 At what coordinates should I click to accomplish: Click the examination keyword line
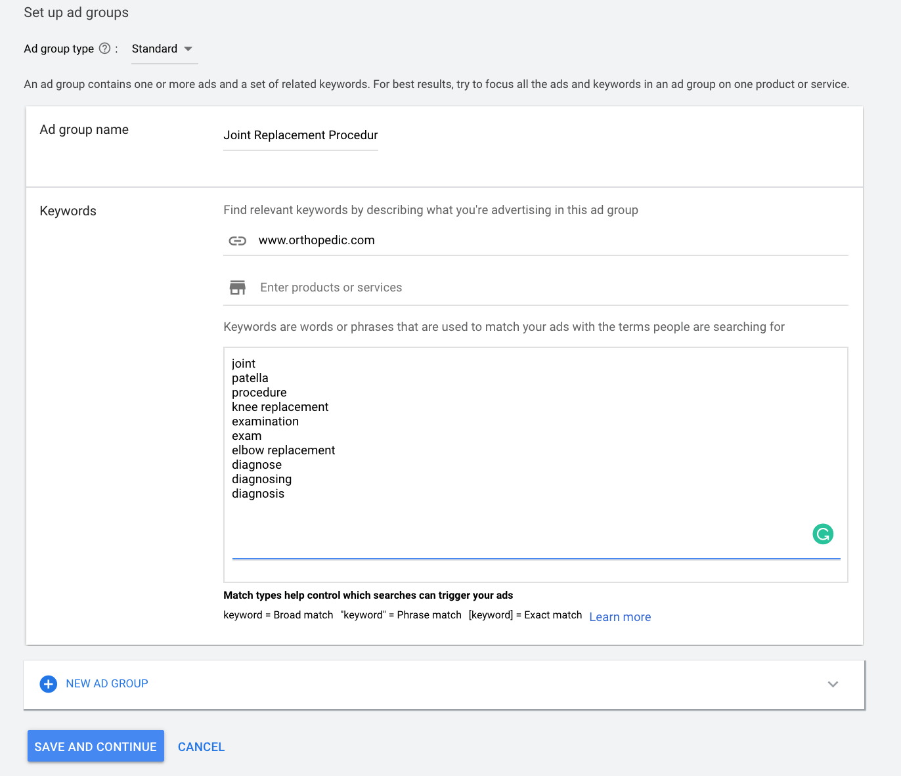[x=265, y=421]
